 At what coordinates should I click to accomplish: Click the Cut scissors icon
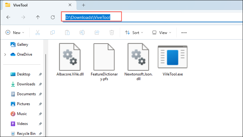click(38, 32)
